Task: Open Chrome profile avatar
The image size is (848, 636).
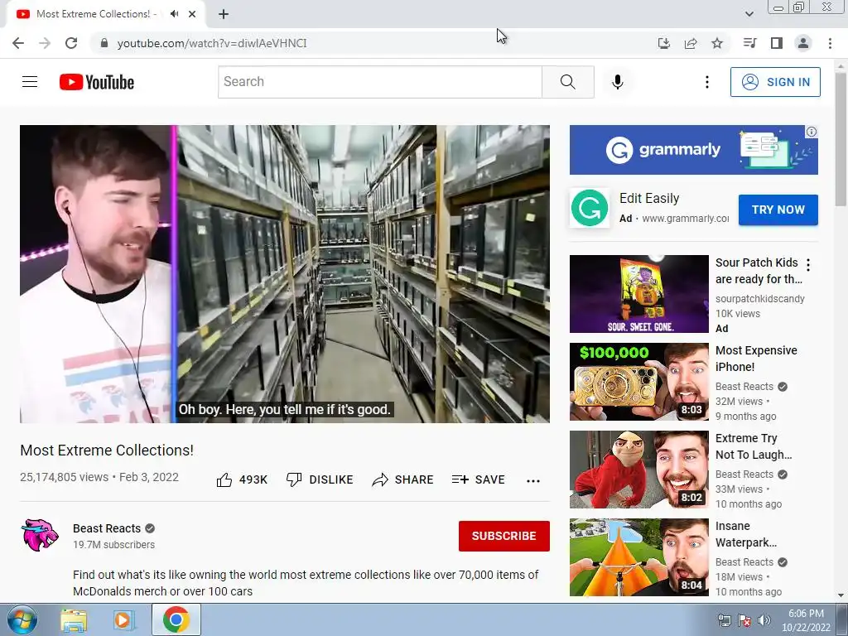Action: coord(803,43)
